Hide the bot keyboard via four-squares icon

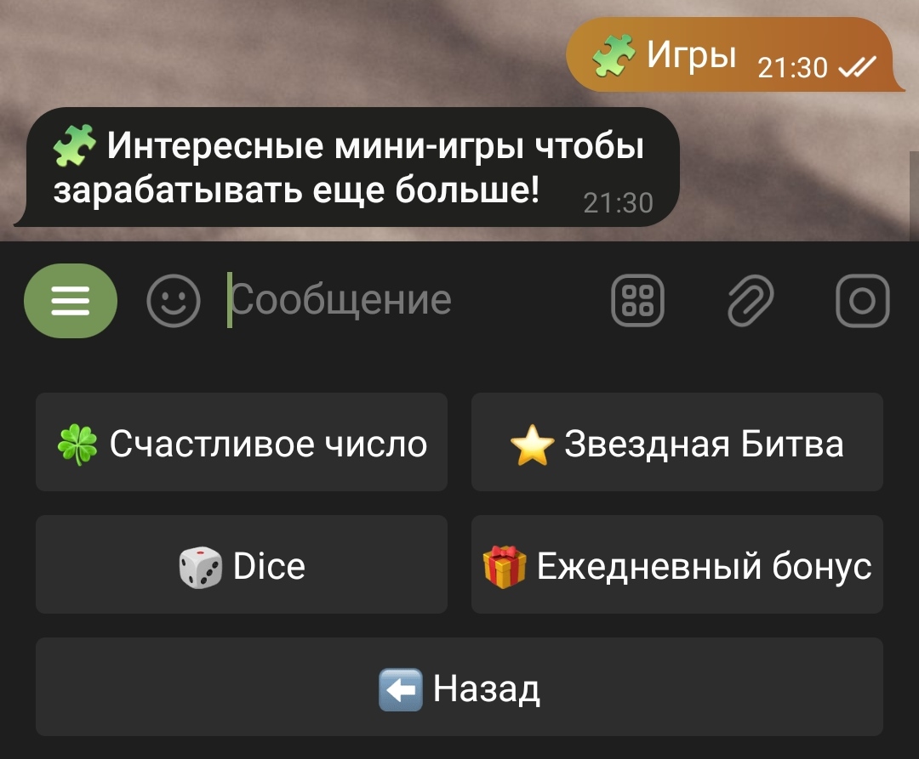(x=637, y=301)
